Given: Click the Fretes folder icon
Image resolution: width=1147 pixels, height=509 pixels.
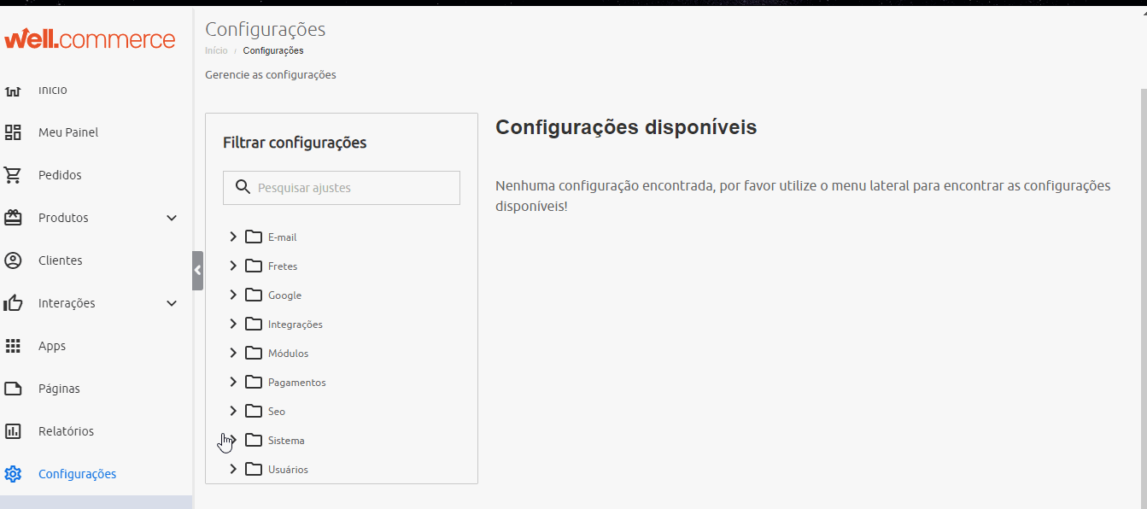Looking at the screenshot, I should point(254,266).
